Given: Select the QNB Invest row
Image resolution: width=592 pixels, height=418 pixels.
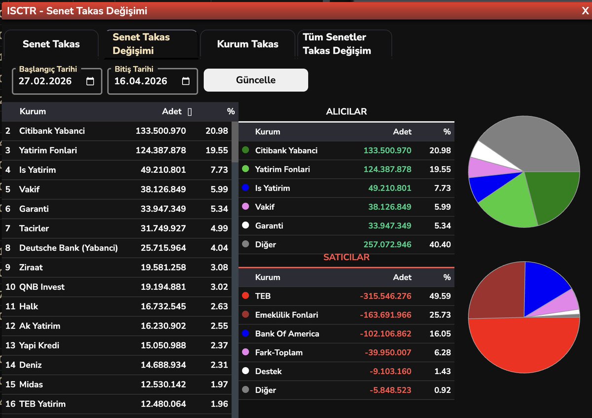Looking at the screenshot, I should pyautogui.click(x=117, y=287).
